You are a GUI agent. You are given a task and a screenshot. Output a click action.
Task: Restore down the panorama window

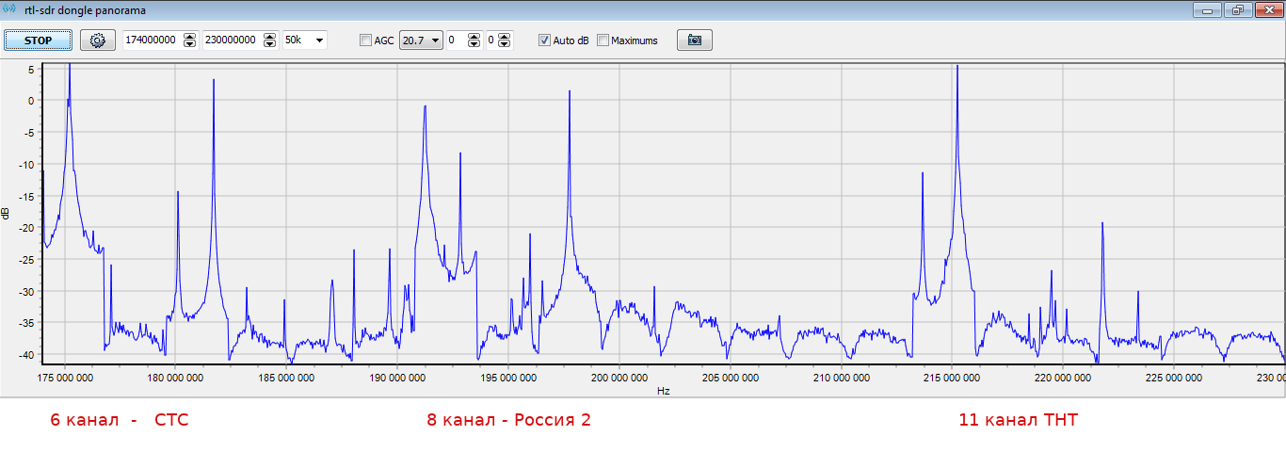tap(1238, 9)
